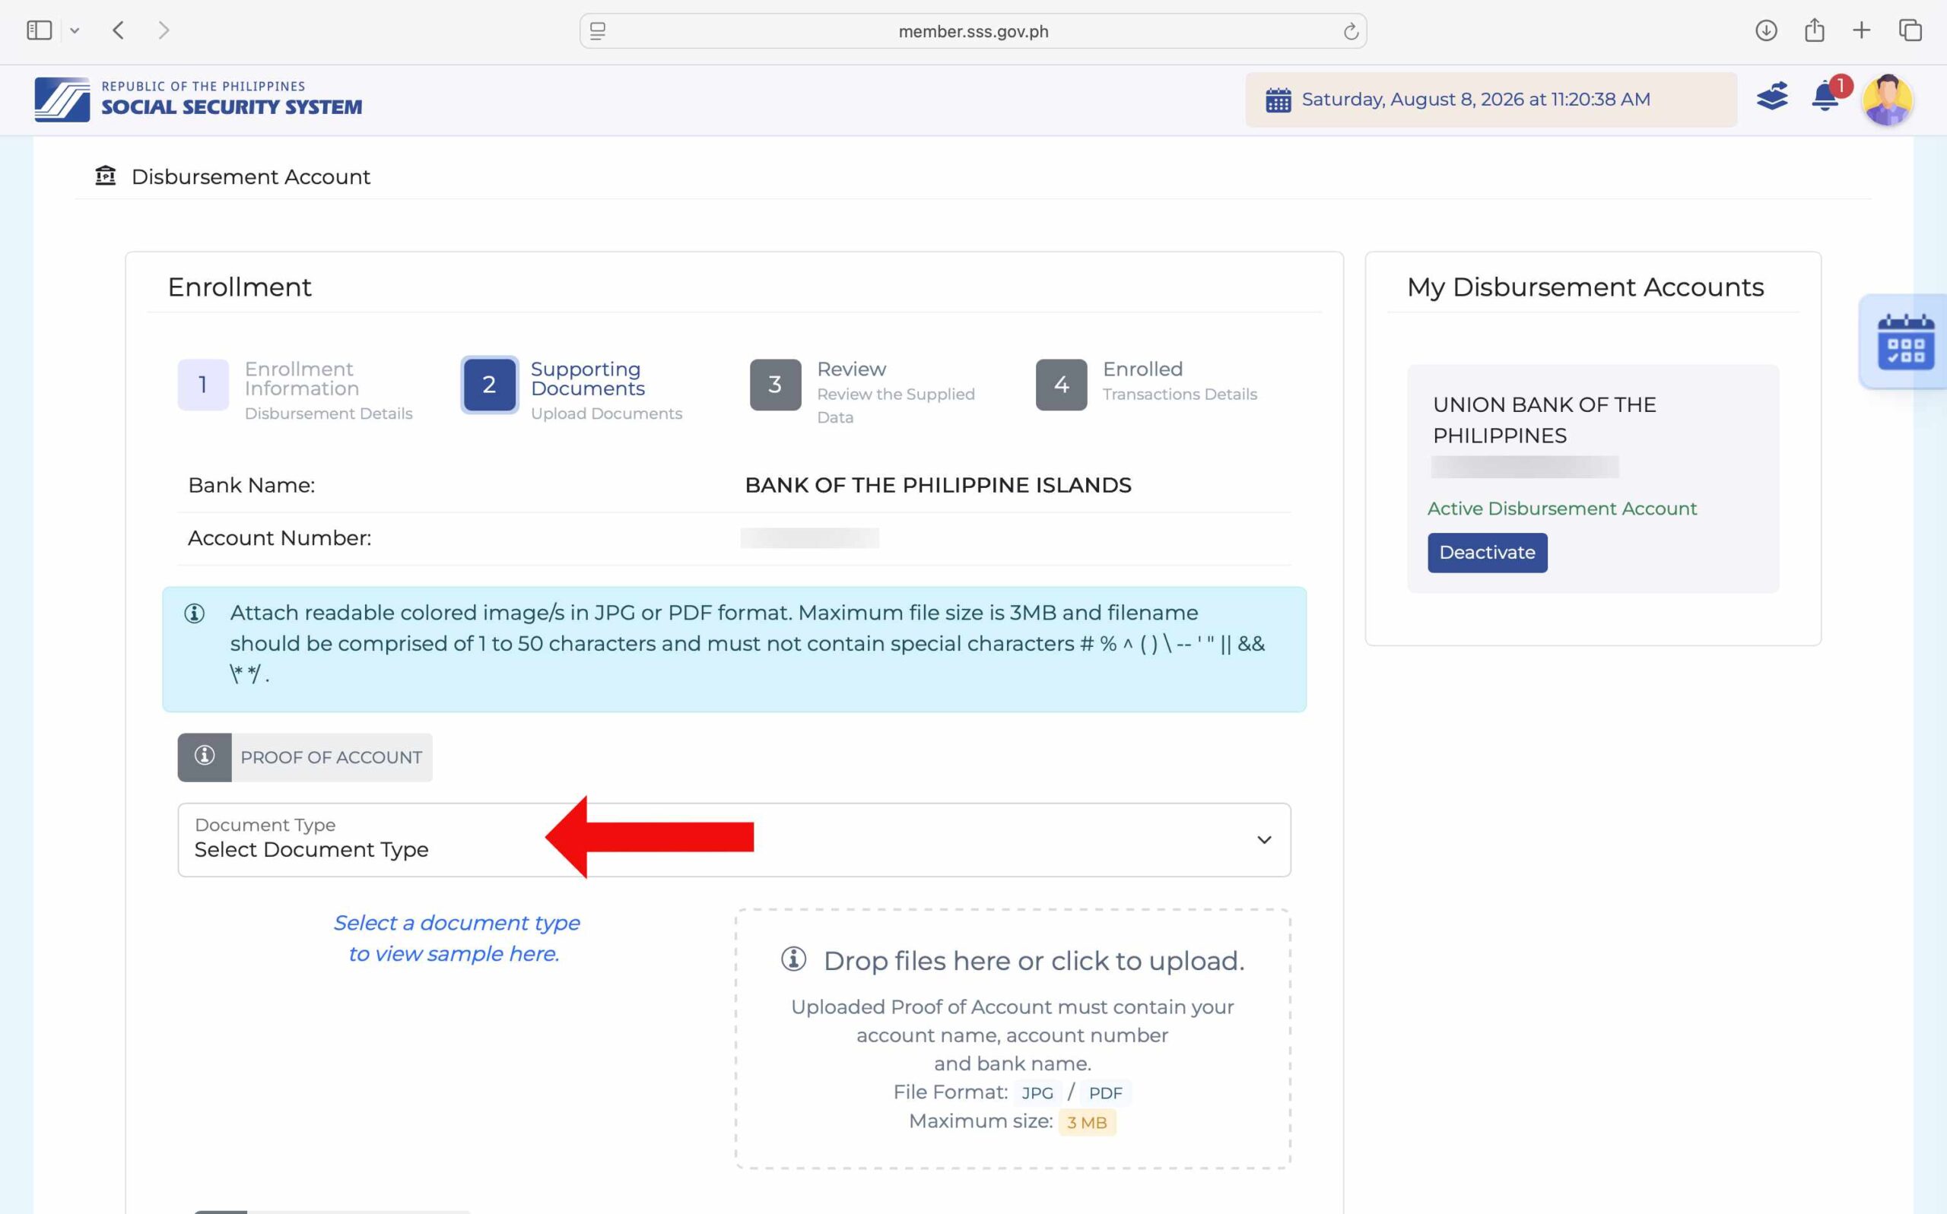The image size is (1947, 1214).
Task: Click the Enrollment heading
Action: click(240, 287)
